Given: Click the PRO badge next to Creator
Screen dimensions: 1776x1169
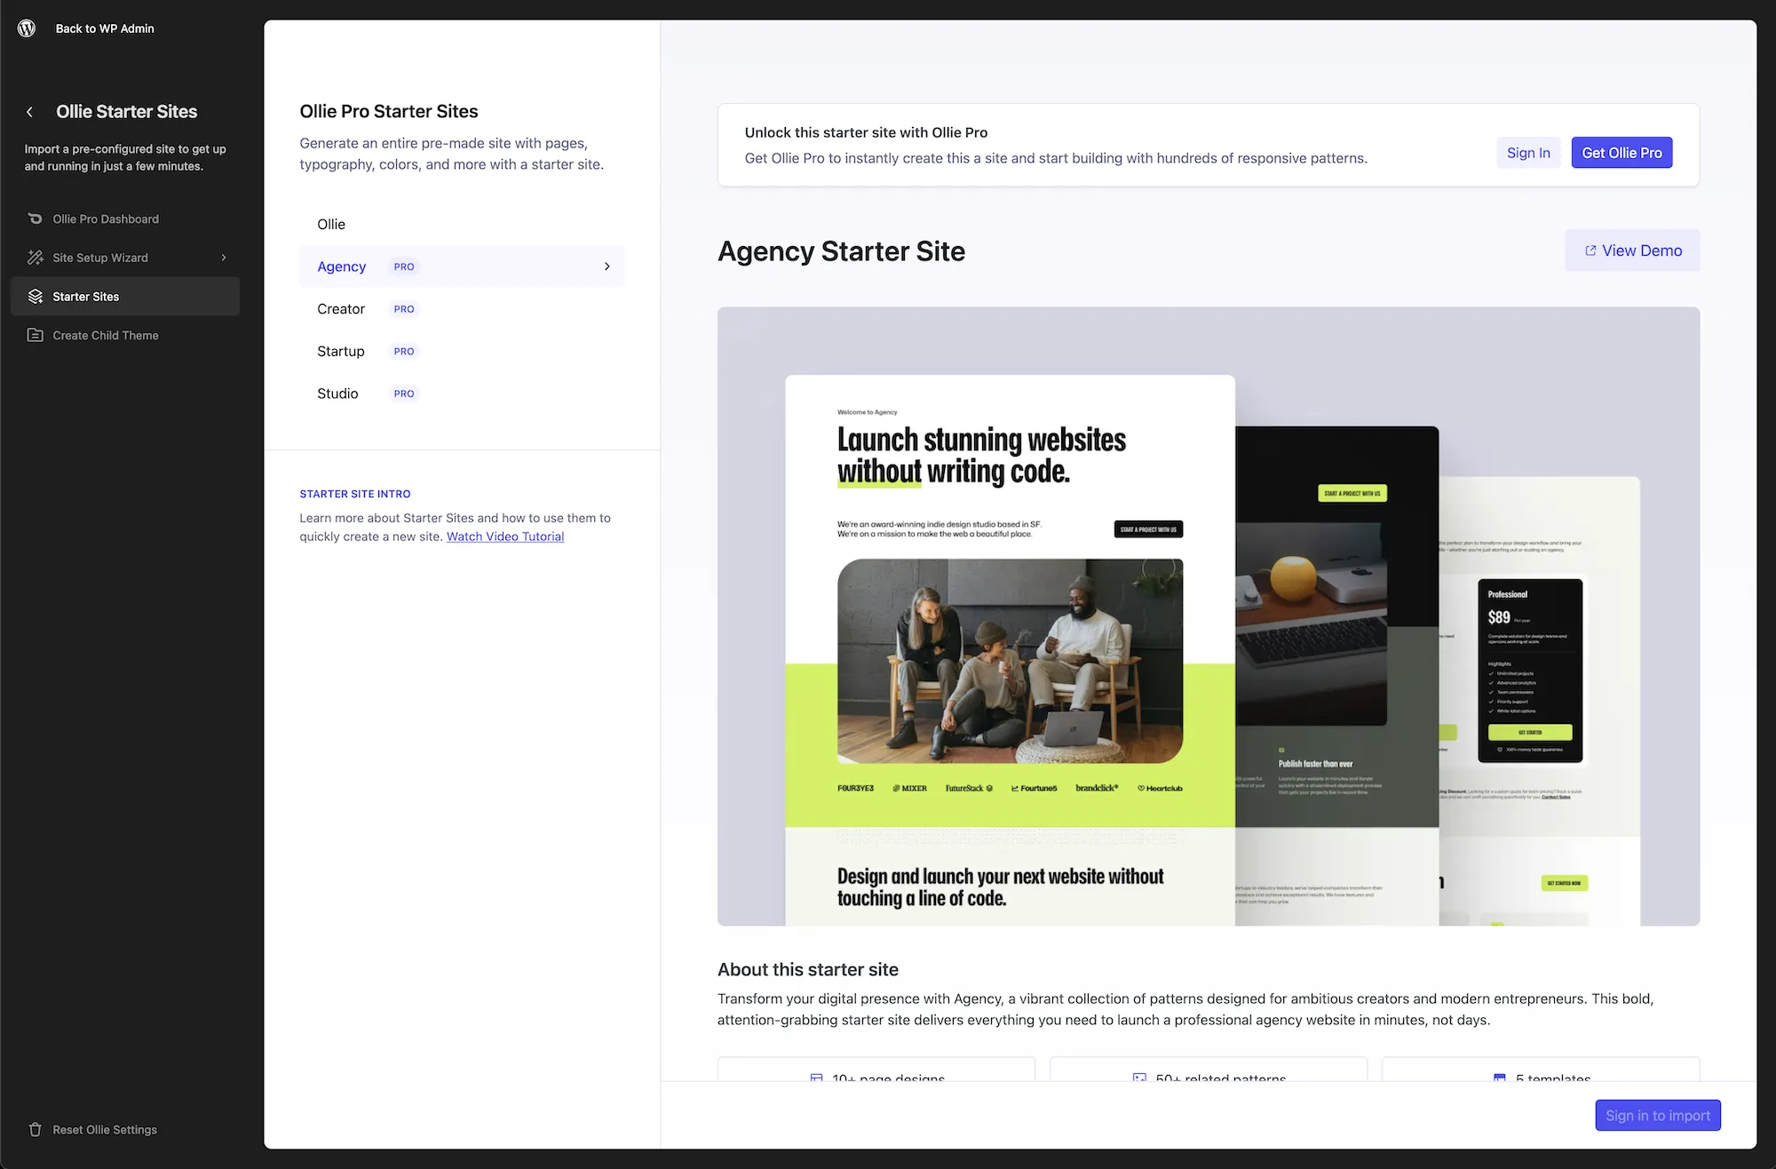Looking at the screenshot, I should coord(404,309).
